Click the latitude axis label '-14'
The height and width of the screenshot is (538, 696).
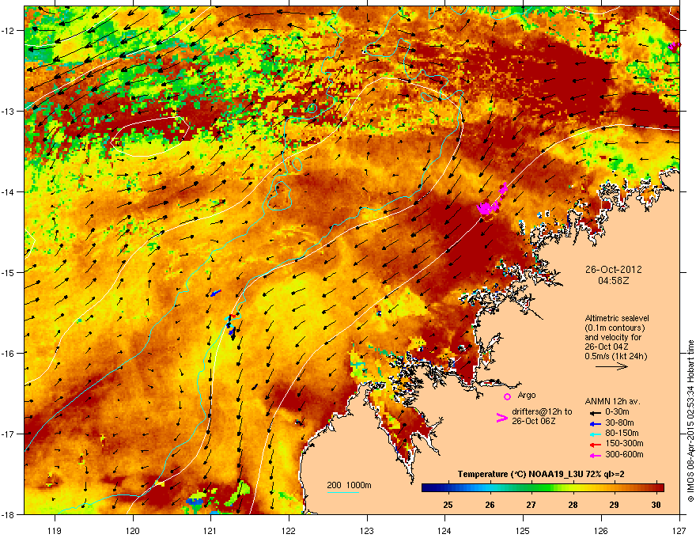point(8,191)
